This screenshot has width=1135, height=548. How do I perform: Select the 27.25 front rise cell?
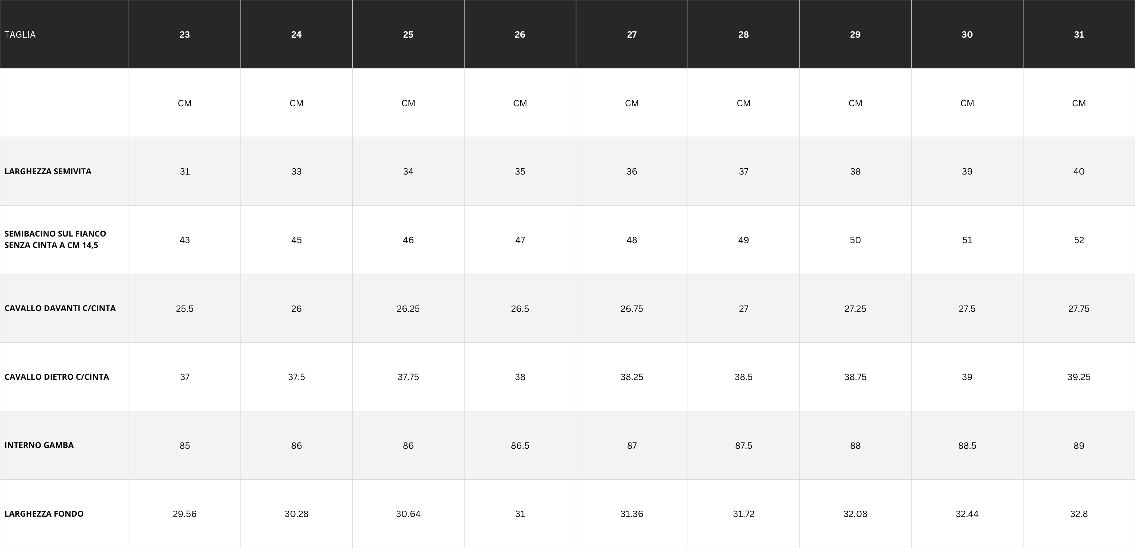(855, 309)
